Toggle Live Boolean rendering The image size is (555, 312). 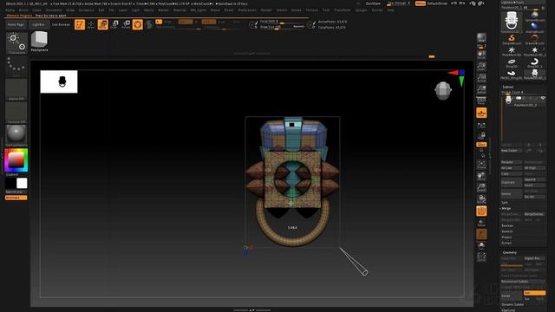[x=61, y=25]
